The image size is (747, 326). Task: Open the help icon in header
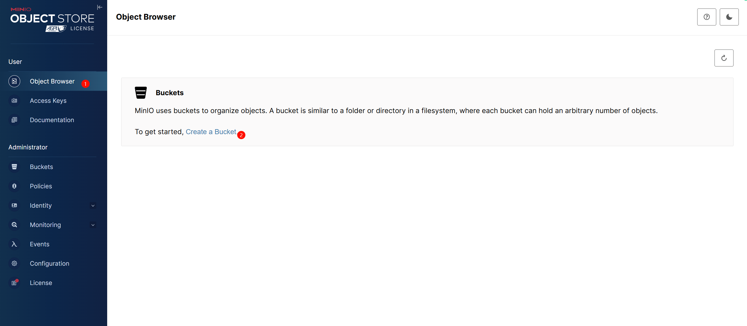(x=706, y=17)
